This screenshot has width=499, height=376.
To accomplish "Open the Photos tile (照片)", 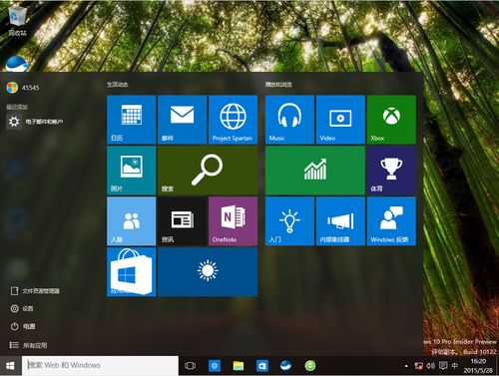I will tap(132, 171).
